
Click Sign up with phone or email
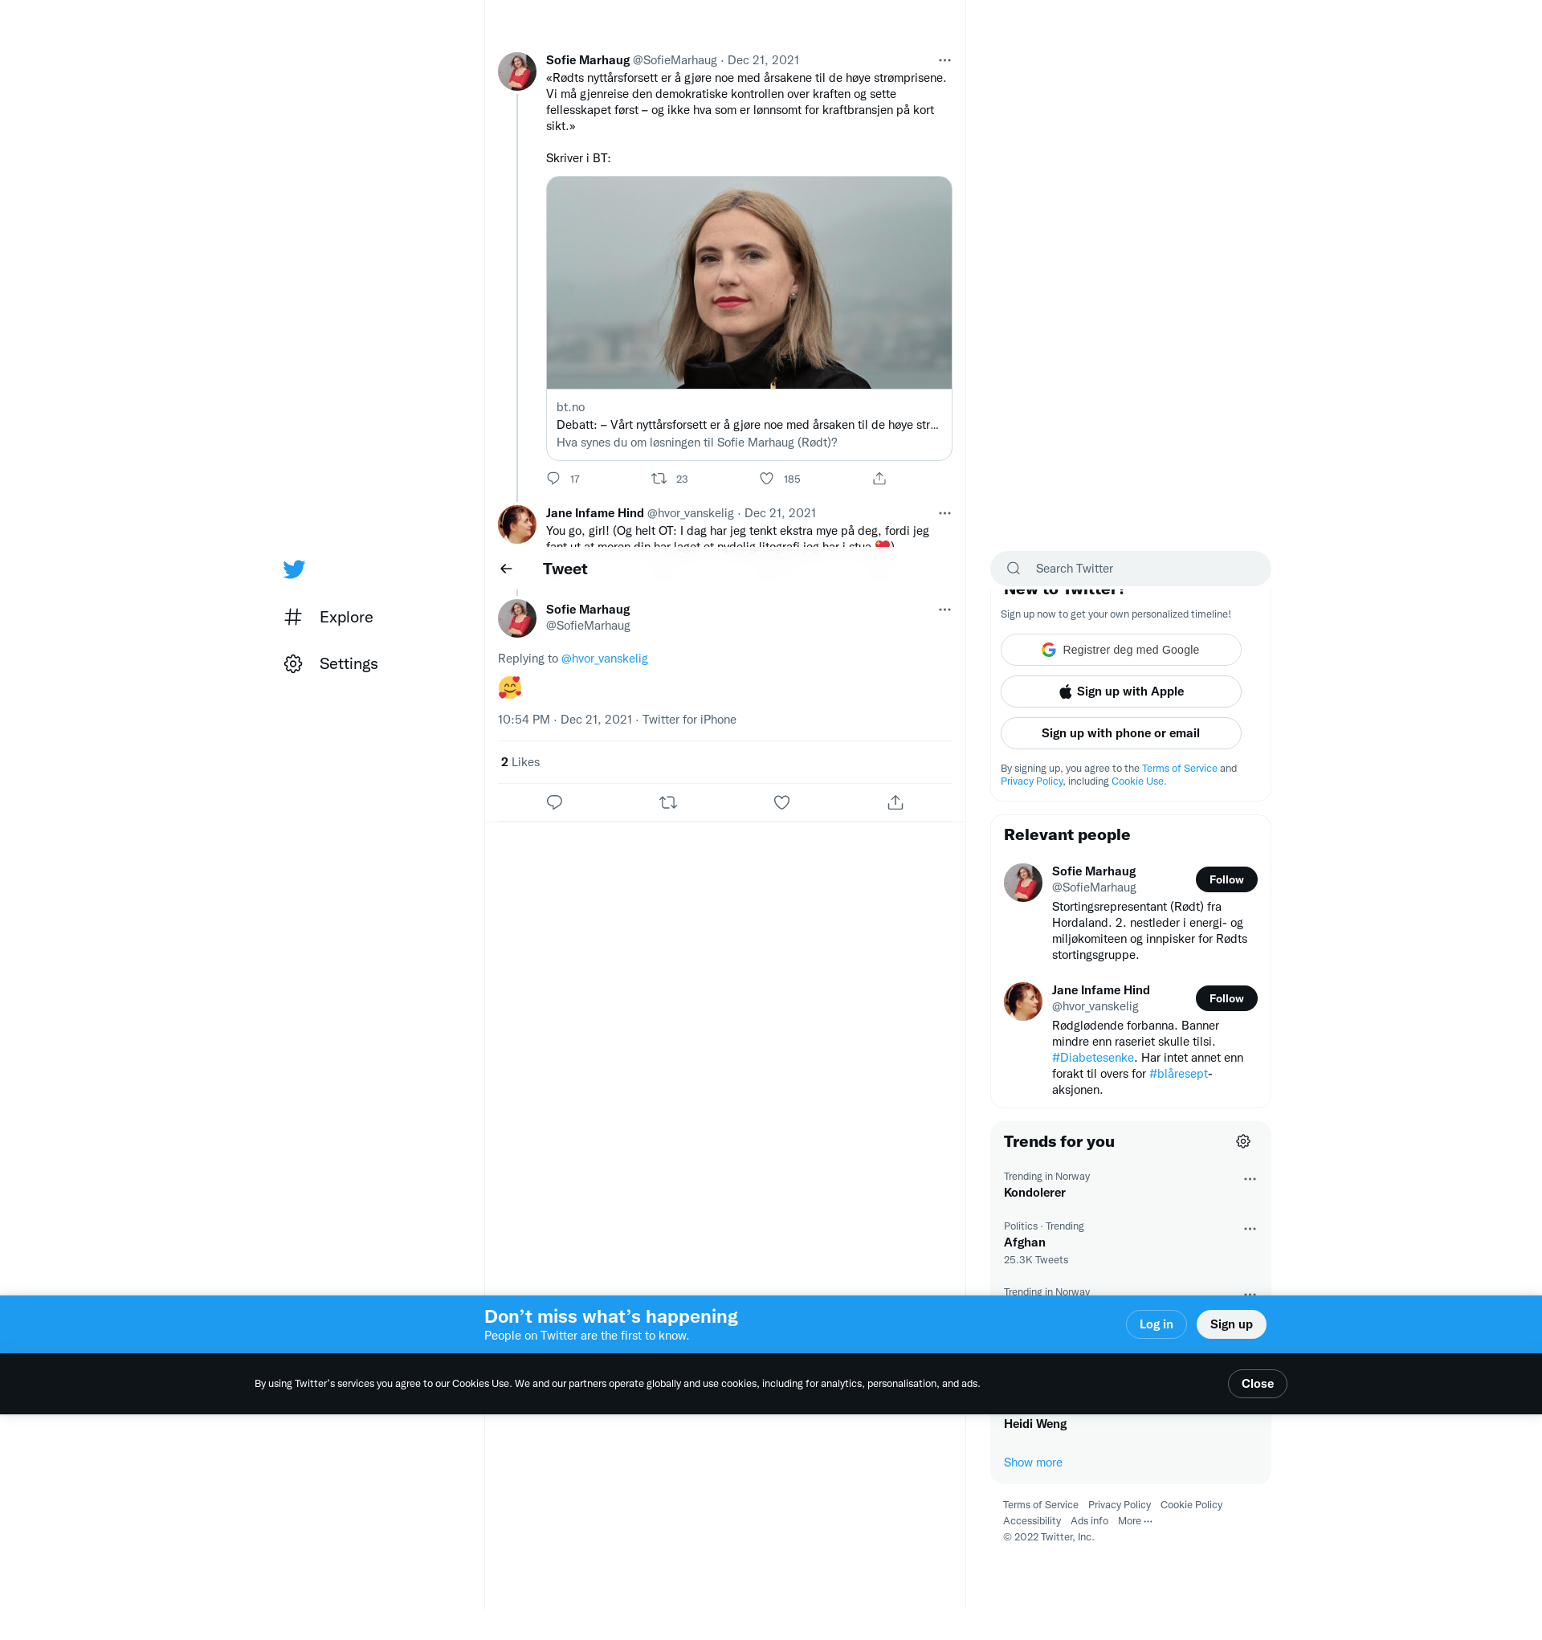coord(1120,733)
